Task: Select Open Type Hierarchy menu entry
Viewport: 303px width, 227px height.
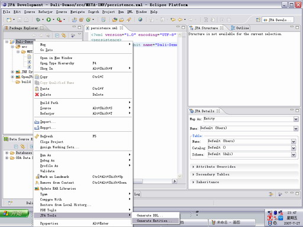Action: [83, 63]
